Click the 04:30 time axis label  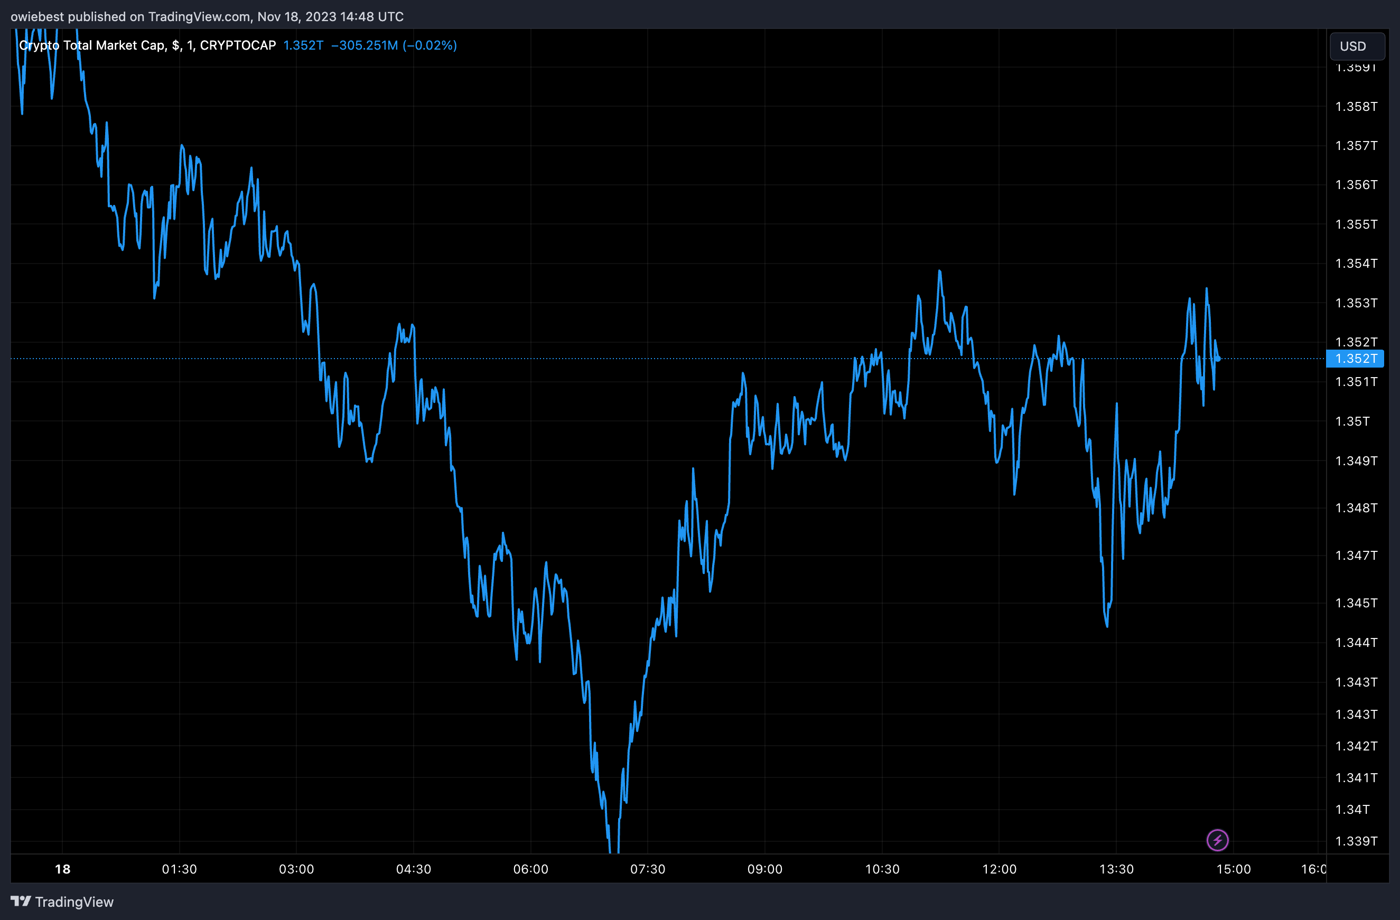tap(413, 869)
